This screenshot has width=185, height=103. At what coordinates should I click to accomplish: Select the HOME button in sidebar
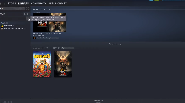[13, 8]
